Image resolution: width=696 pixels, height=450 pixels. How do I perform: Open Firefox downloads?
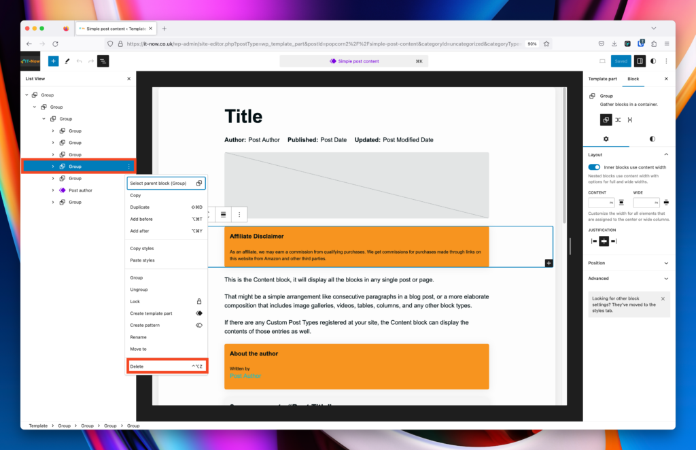[614, 44]
